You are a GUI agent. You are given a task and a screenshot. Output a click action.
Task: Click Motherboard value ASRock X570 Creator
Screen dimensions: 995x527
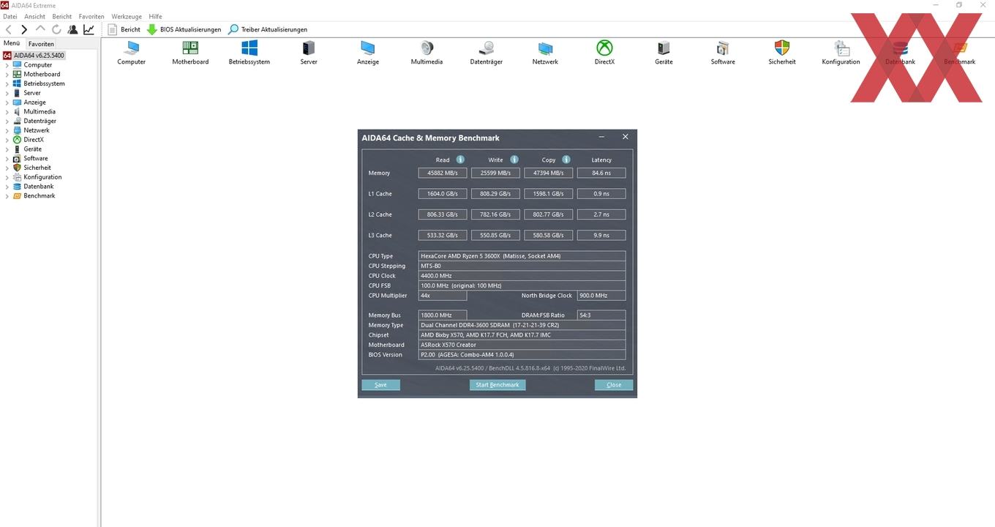522,345
